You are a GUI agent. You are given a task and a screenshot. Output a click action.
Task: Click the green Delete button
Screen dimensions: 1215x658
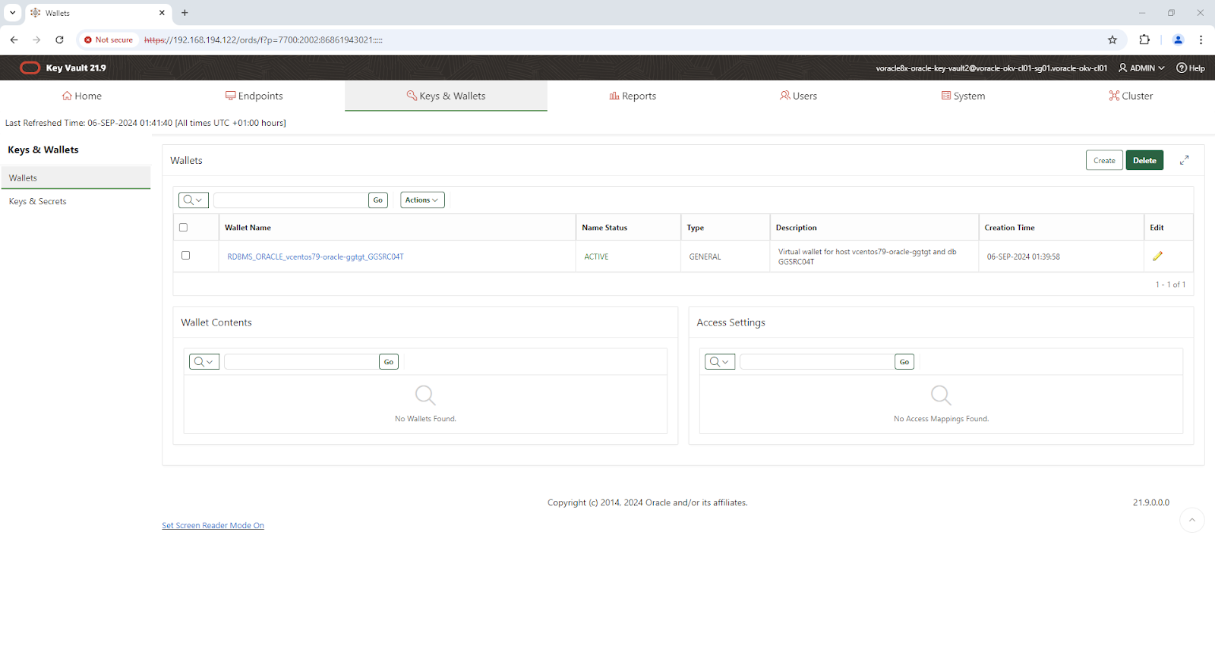coord(1144,160)
